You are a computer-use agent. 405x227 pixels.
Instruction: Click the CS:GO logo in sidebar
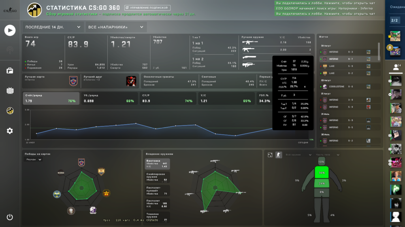tap(10, 11)
